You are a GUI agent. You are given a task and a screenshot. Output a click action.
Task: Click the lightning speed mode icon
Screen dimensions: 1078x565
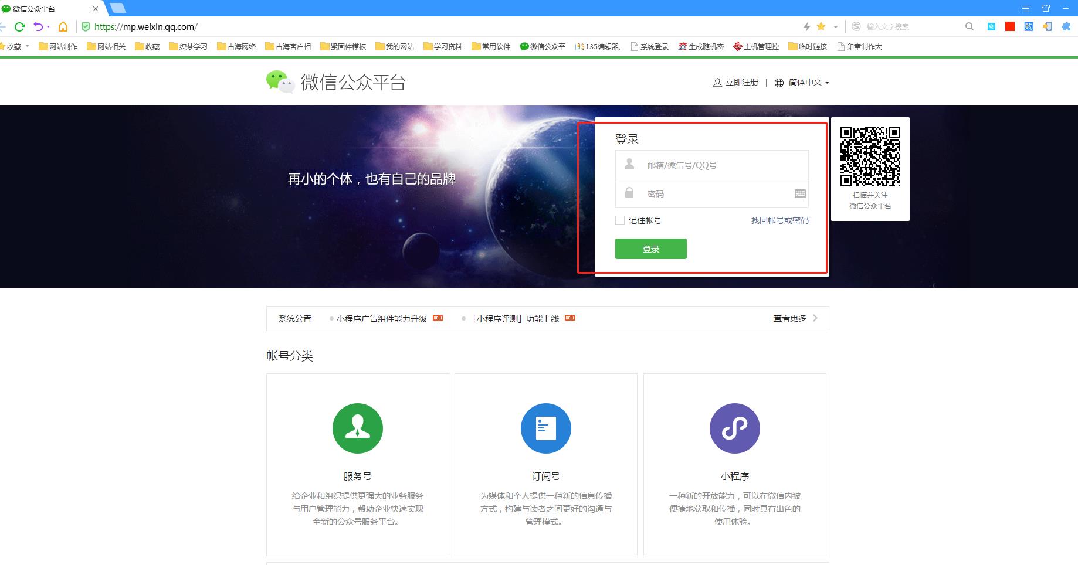tap(807, 26)
